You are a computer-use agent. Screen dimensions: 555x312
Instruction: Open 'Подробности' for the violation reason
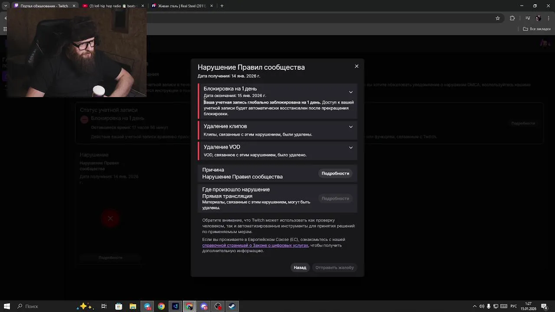point(335,173)
